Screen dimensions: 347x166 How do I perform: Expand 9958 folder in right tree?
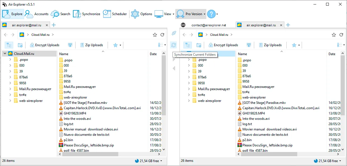[189, 83]
